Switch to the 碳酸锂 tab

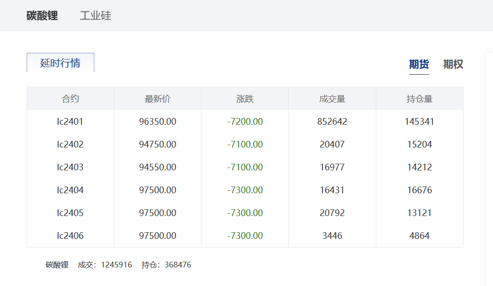pyautogui.click(x=42, y=16)
